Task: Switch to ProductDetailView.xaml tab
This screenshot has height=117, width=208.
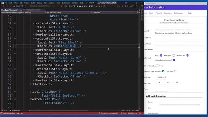Action: point(32,10)
